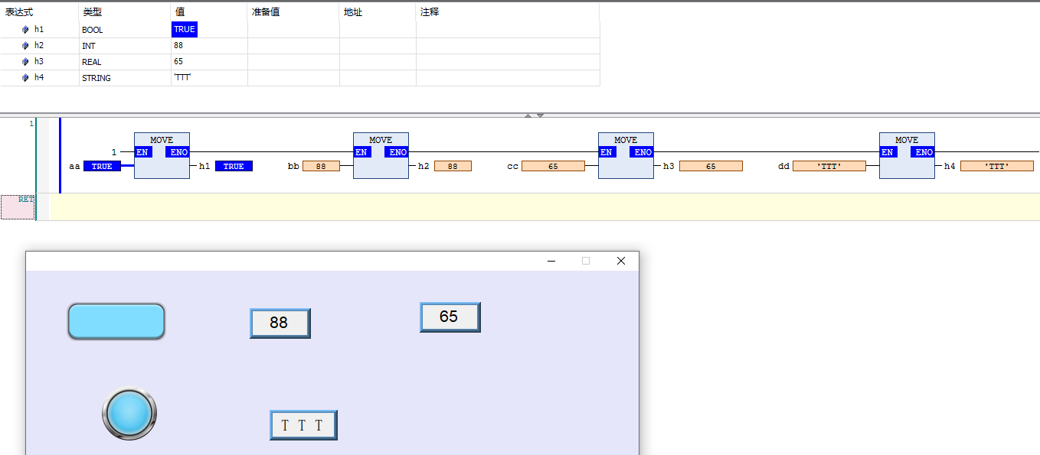Image resolution: width=1040 pixels, height=455 pixels.
Task: Click the h2 output value 88
Action: (x=453, y=166)
